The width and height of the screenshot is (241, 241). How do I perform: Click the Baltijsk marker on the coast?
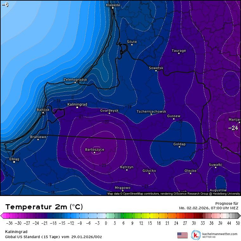[43, 112]
